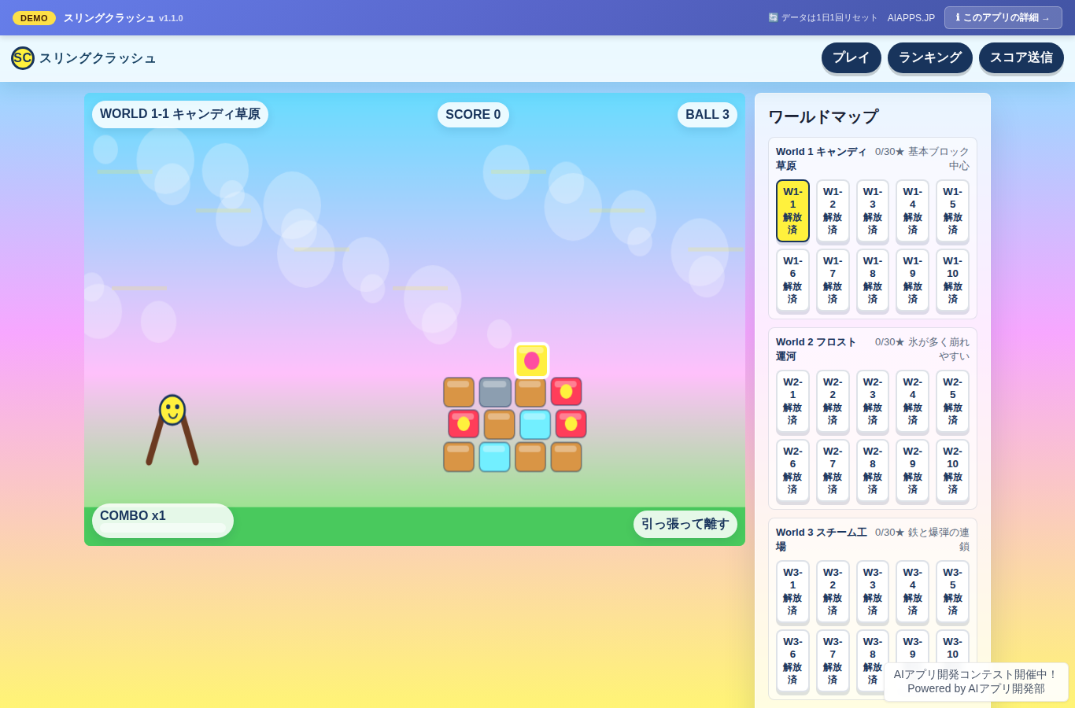Select stage W1-6

[792, 280]
